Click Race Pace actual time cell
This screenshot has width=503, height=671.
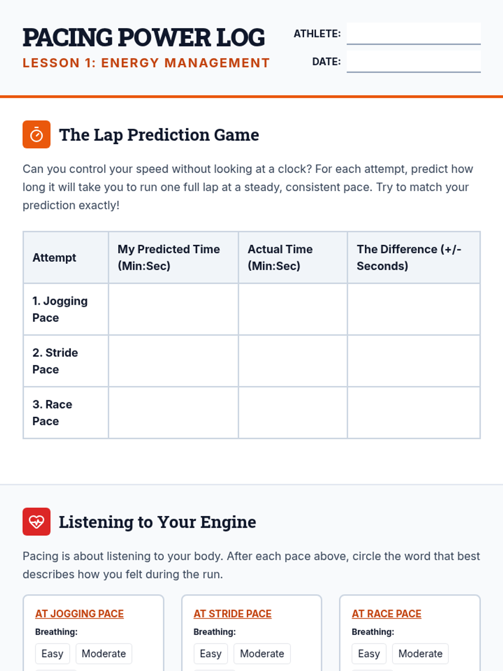pyautogui.click(x=293, y=413)
